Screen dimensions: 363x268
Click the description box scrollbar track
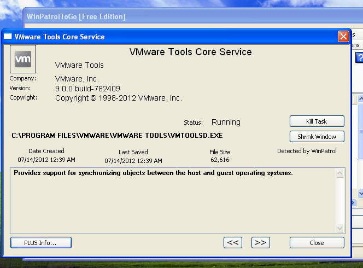tap(340, 201)
